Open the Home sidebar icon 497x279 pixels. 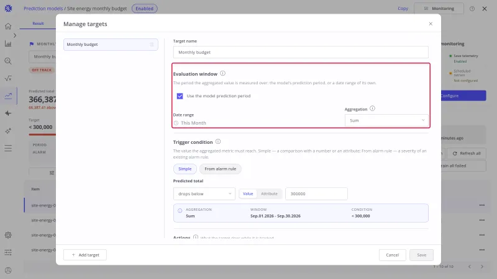(8, 26)
